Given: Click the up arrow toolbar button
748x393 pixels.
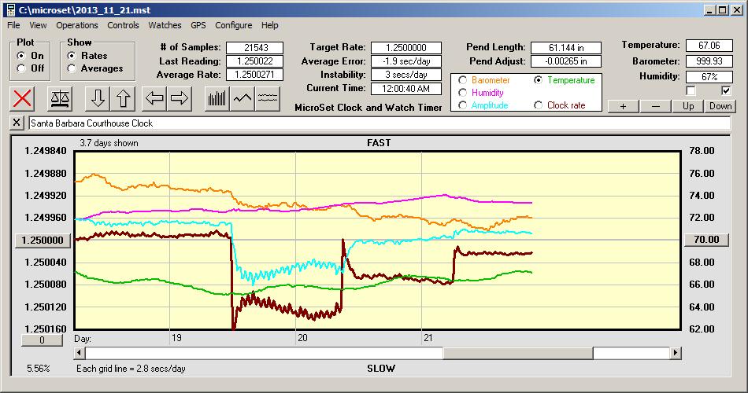Looking at the screenshot, I should [123, 98].
